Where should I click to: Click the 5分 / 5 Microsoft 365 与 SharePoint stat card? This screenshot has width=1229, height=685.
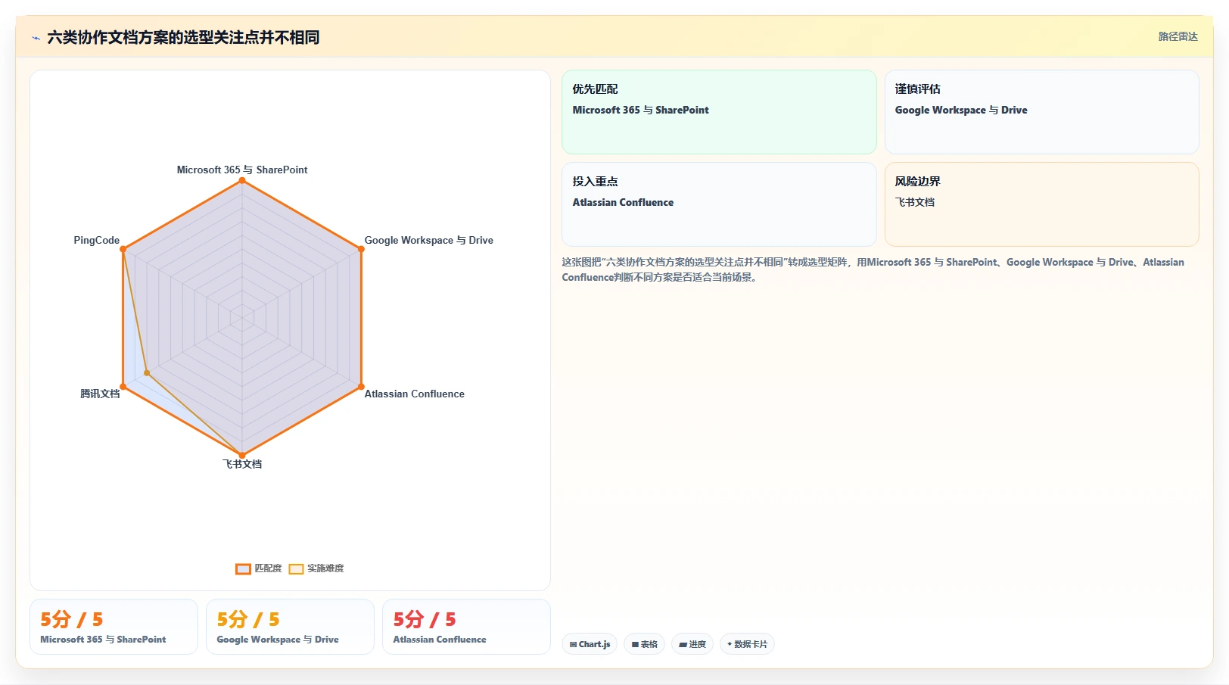[114, 627]
